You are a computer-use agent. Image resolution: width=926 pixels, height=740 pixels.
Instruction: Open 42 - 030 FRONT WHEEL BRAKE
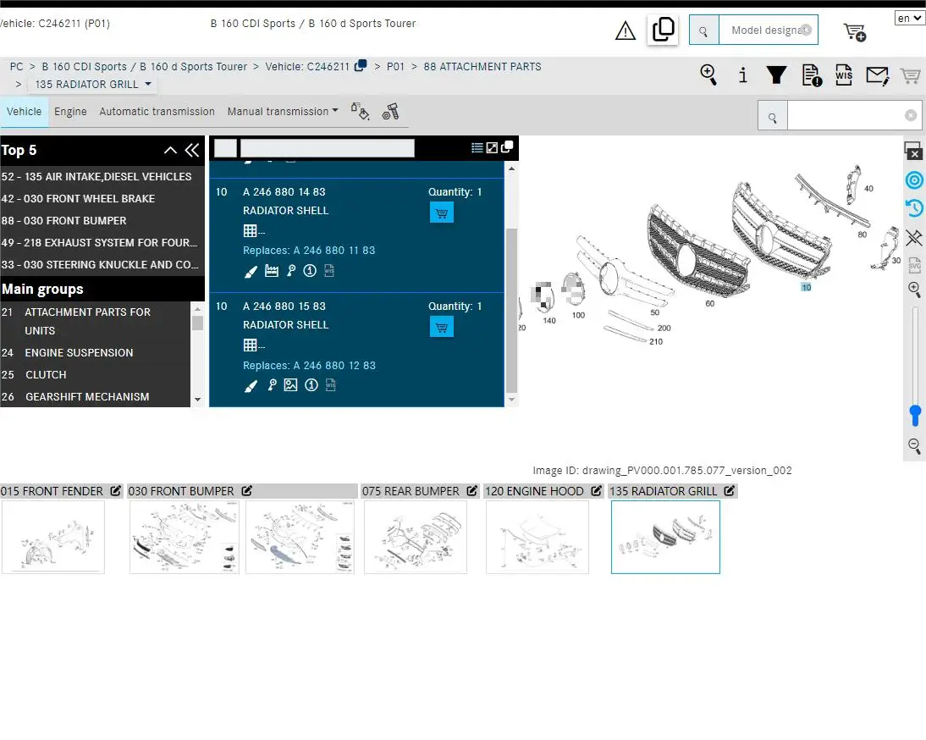[x=78, y=198]
